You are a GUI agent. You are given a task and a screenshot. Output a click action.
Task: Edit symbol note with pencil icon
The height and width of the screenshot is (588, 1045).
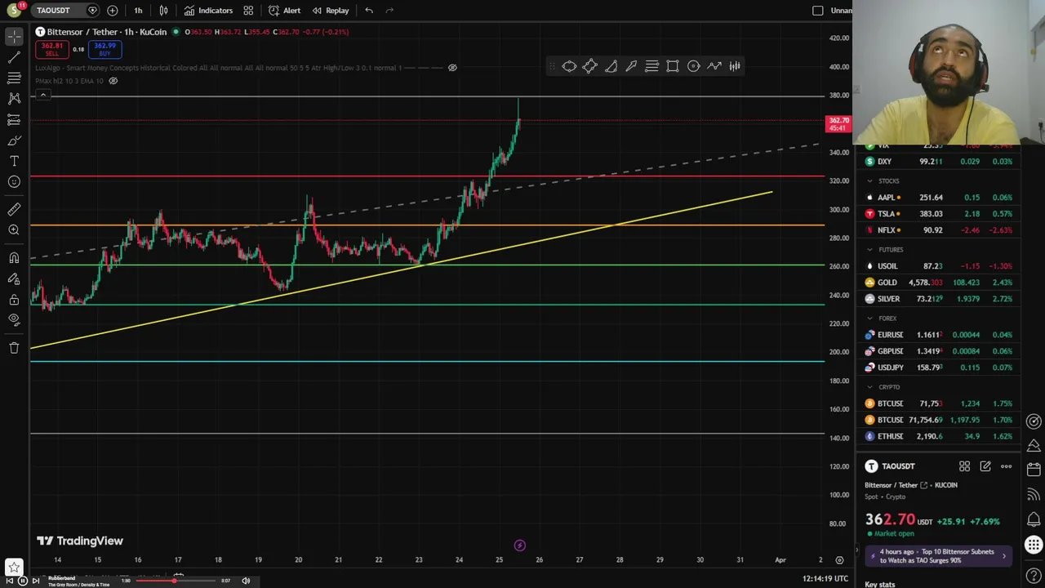[x=985, y=466]
